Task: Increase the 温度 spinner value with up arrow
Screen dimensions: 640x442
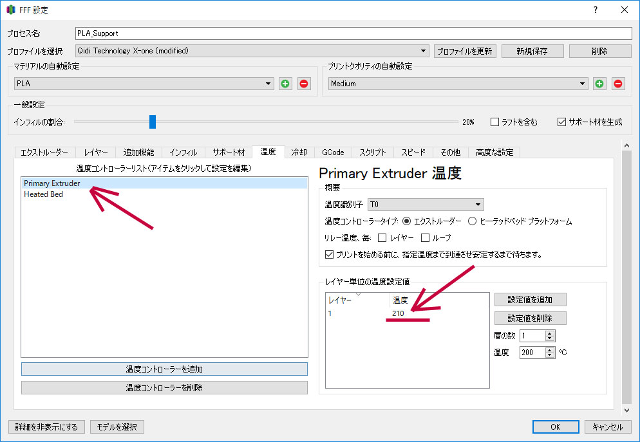Action: 549,350
